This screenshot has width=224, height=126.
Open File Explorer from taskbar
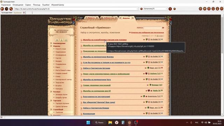click(110, 122)
